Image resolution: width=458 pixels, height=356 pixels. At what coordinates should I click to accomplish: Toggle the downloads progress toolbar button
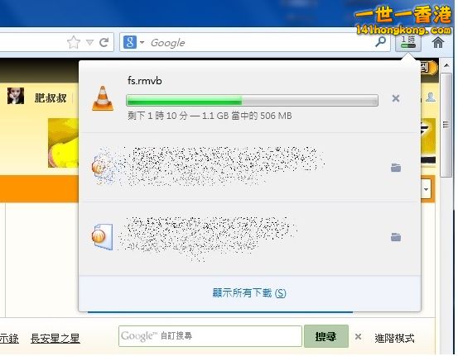(x=408, y=42)
